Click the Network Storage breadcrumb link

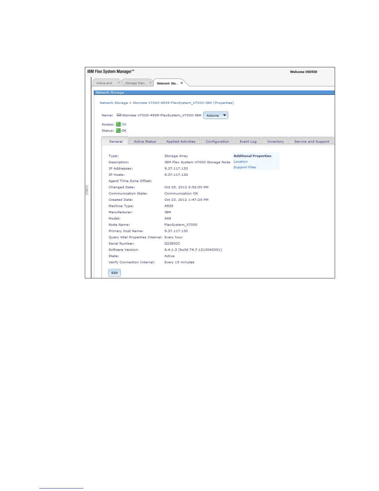tap(114, 103)
